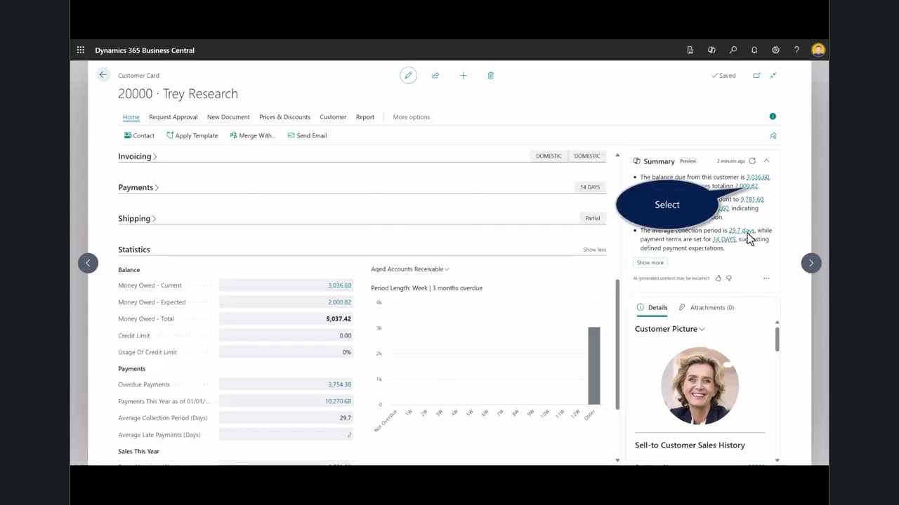The width and height of the screenshot is (899, 505).
Task: Give thumbs up on the summary
Action: tap(718, 278)
